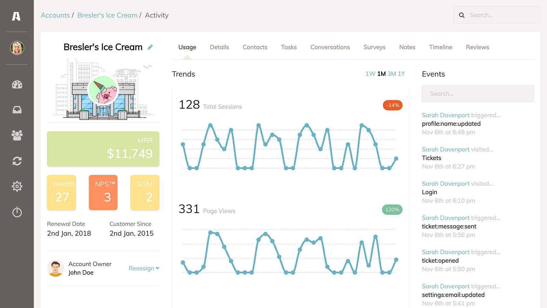Open the dashboard gauge icon in sidebar
Viewport: 547px width, 308px height.
[17, 85]
